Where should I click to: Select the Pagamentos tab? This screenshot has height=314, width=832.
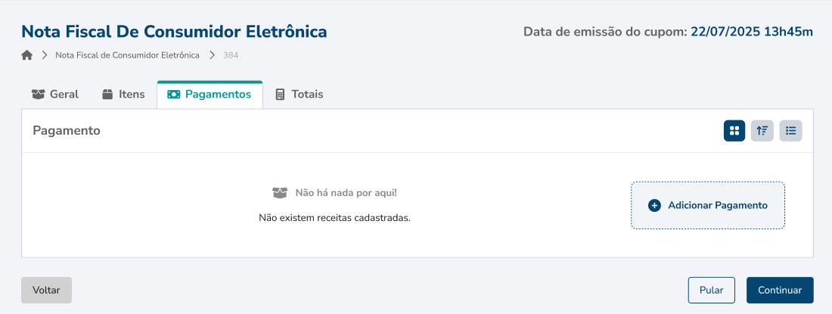point(210,95)
